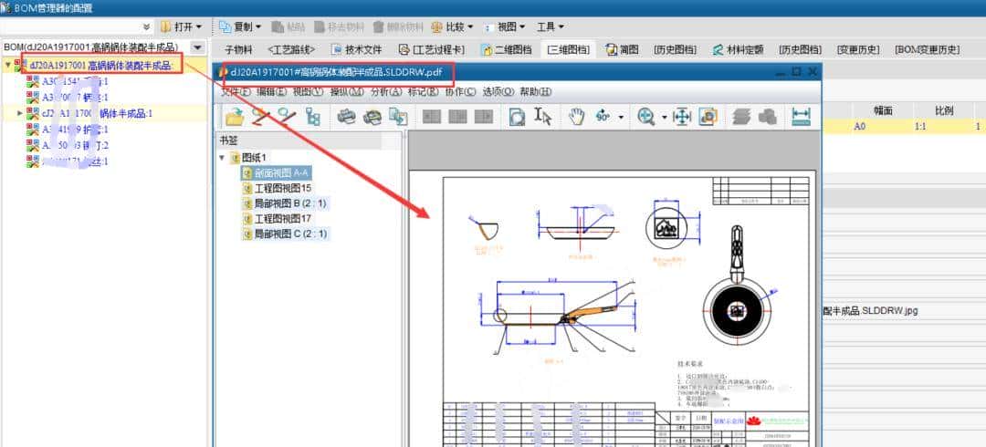
Task: Switch to the [三维图档] tab
Action: (568, 49)
